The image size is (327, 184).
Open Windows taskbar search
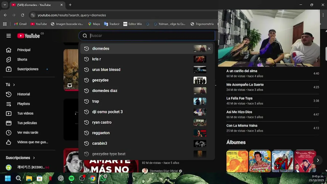18,178
